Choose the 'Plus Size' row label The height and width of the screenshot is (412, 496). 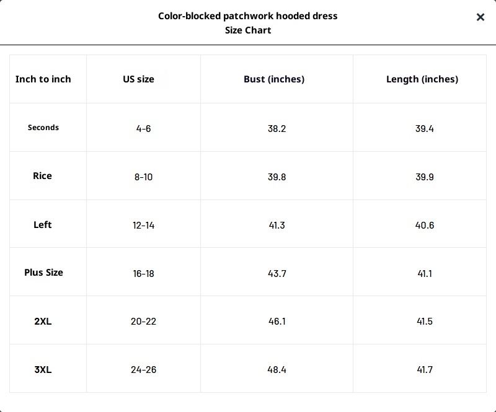click(x=43, y=273)
